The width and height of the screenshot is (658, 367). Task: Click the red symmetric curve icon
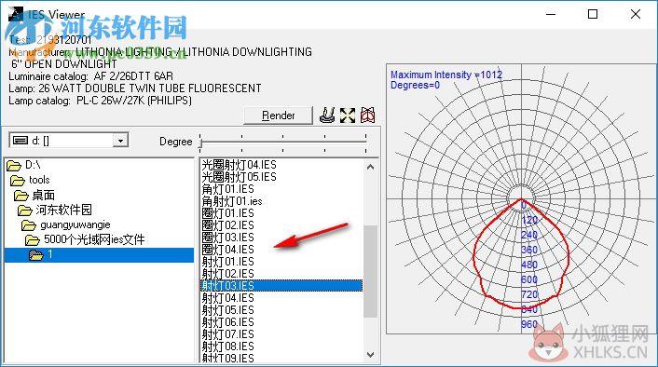(x=367, y=116)
